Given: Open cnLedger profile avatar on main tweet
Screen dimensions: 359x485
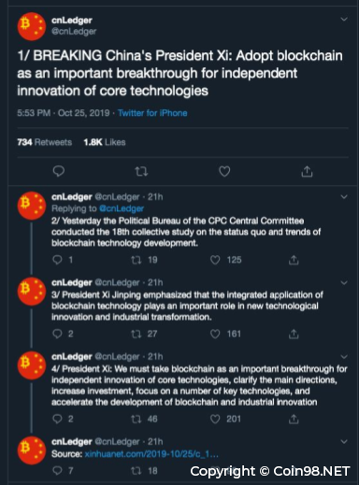Looking at the screenshot, I should [32, 26].
